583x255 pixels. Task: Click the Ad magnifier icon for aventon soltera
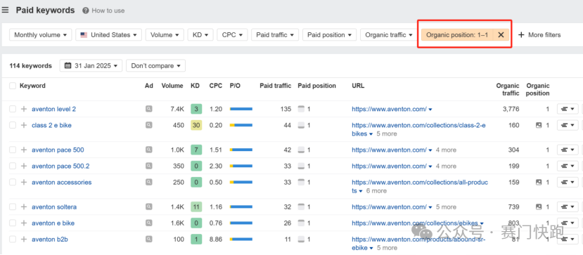pyautogui.click(x=148, y=207)
